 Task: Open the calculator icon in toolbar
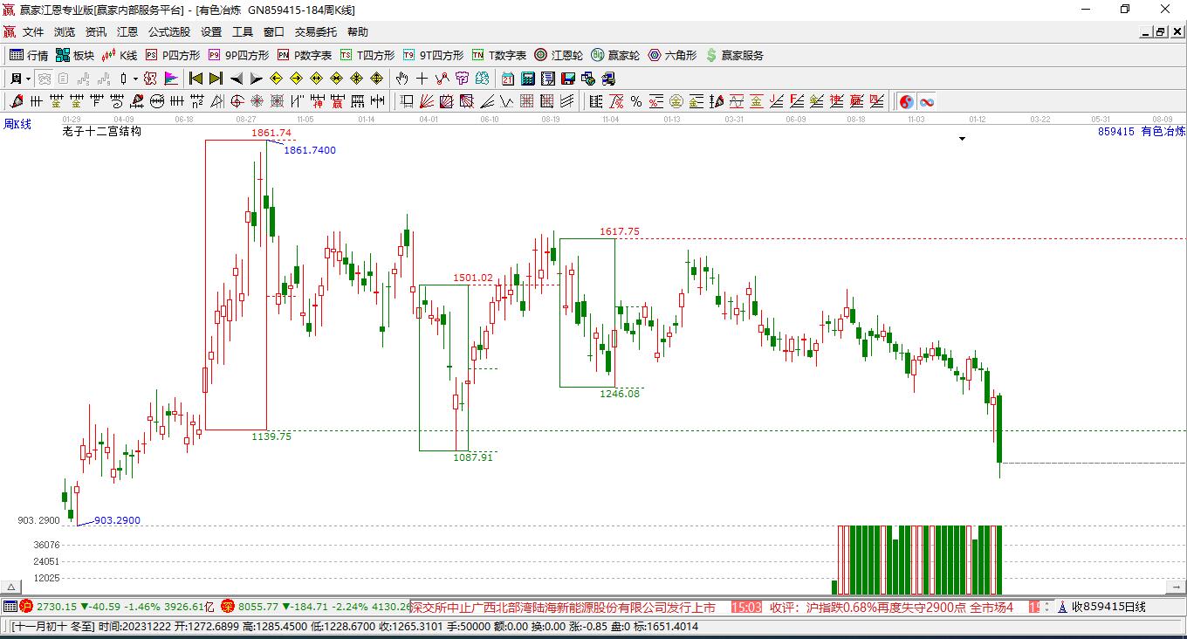[527, 79]
